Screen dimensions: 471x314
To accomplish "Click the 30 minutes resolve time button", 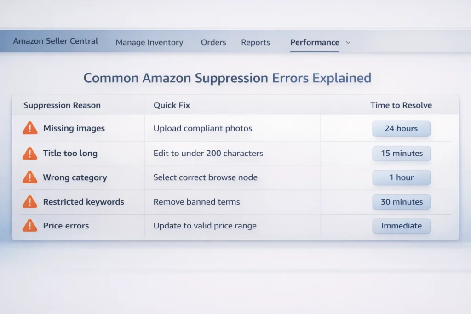I will pyautogui.click(x=401, y=202).
